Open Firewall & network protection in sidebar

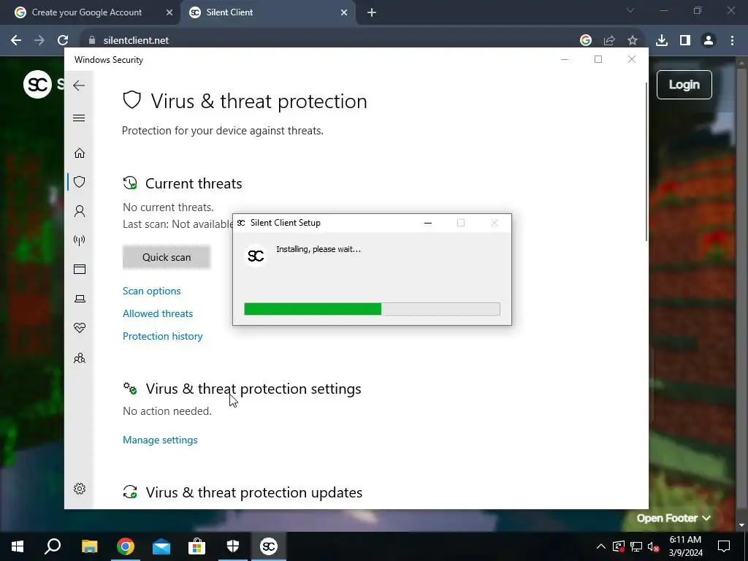click(x=79, y=240)
